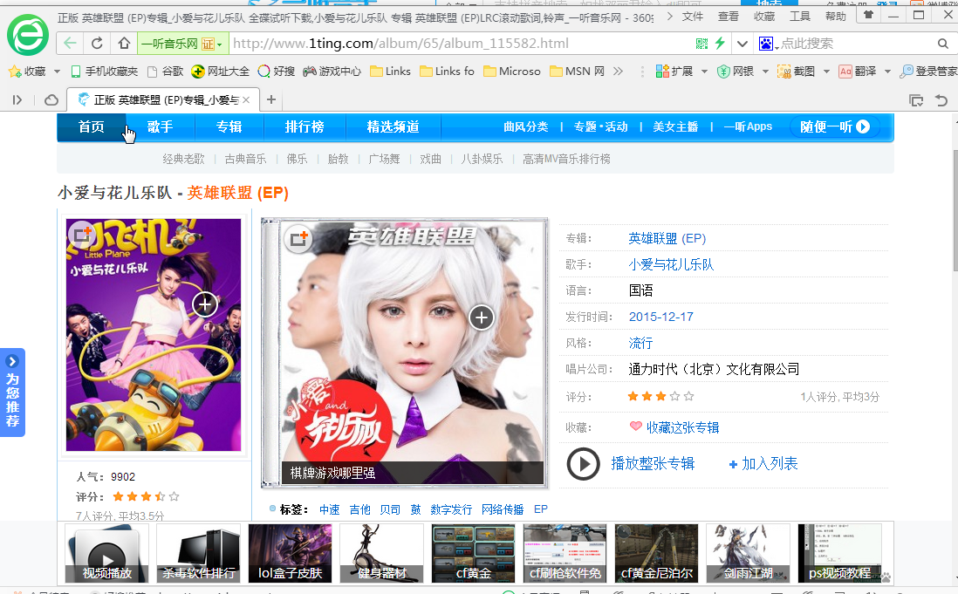The width and height of the screenshot is (958, 594).
Task: Open the 高清MV音乐排行榜 link
Action: 566,160
